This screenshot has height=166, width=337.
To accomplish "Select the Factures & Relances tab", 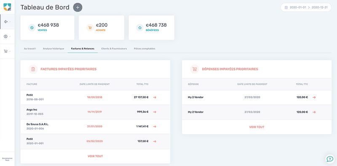I will (x=83, y=49).
